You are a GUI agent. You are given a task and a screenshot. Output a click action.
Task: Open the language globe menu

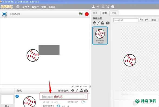pos(18,7)
